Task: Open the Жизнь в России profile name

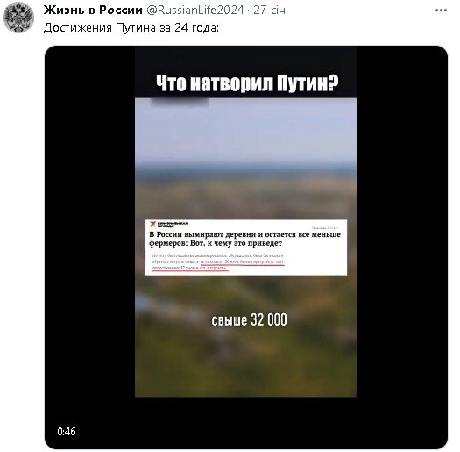Action: (x=93, y=11)
